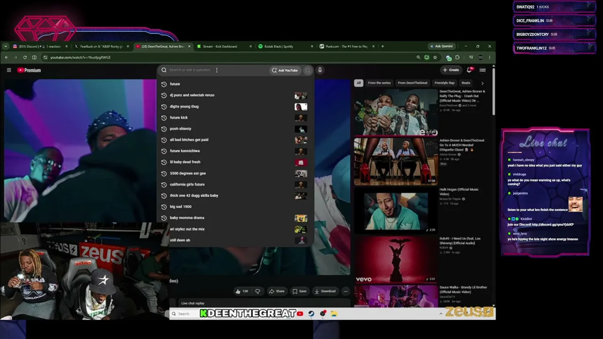Image resolution: width=603 pixels, height=339 pixels.
Task: Select 'From DeenTheGreat' filter chip
Action: 413,83
